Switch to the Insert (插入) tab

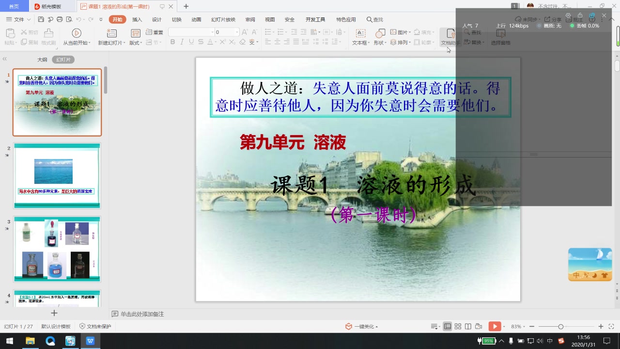point(137,19)
